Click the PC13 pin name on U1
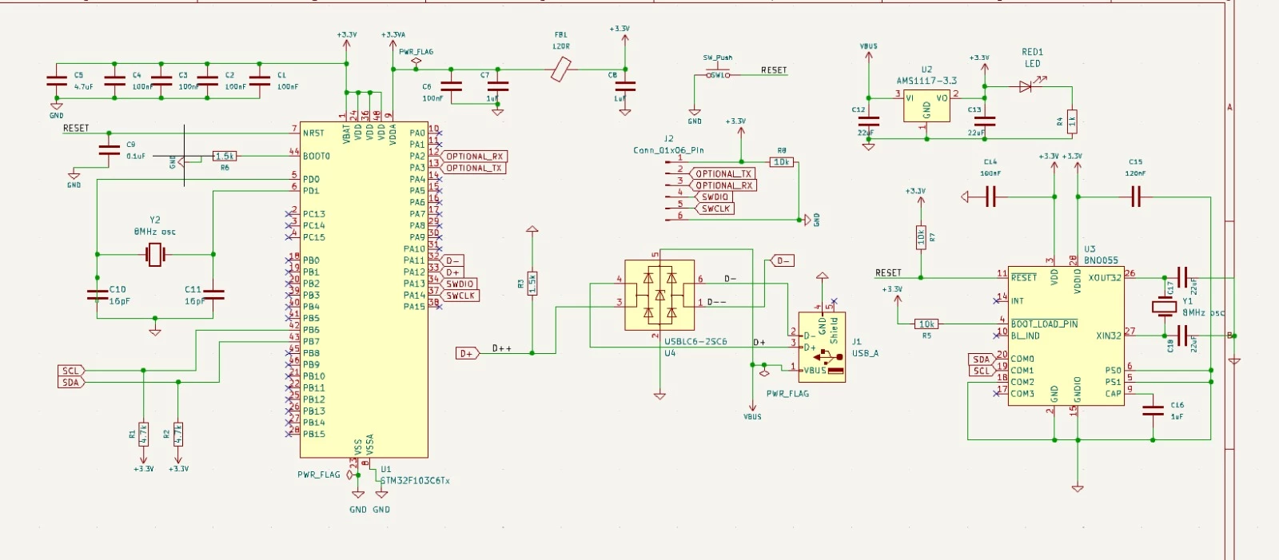 coord(314,214)
